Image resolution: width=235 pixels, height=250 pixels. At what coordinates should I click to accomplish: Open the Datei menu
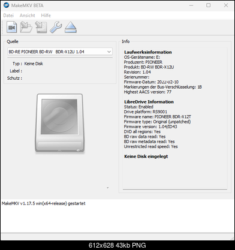(x=8, y=16)
